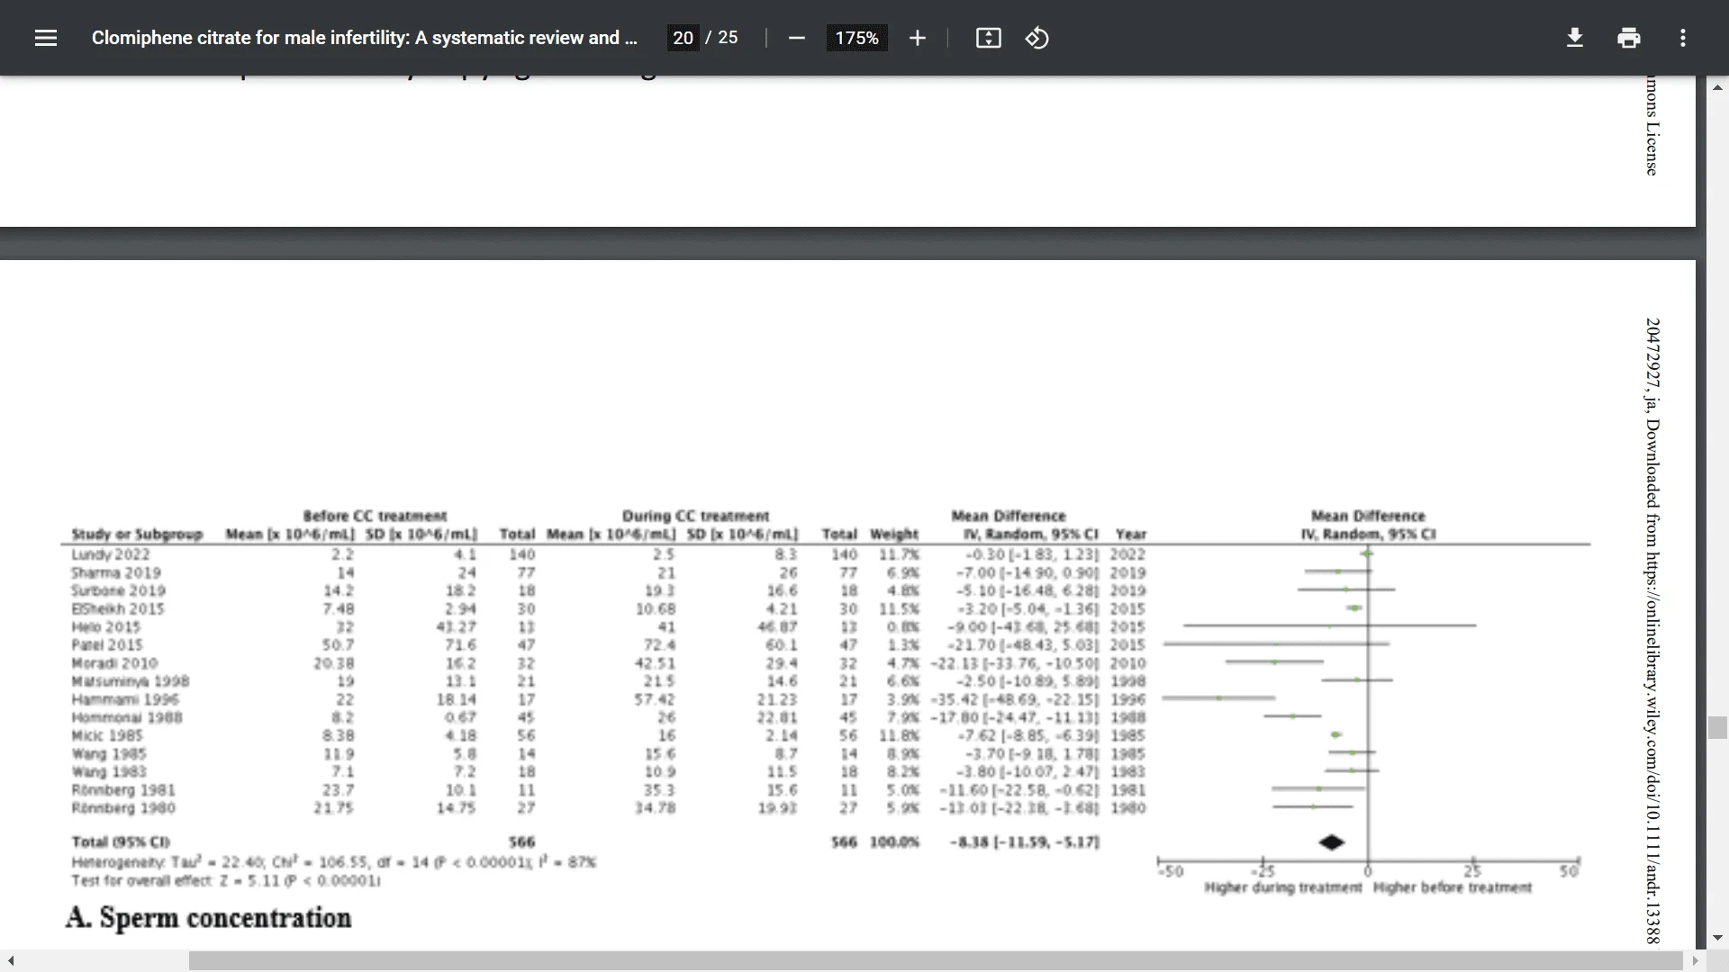Click the 'Year' column header
The width and height of the screenshot is (1729, 972).
1130,535
